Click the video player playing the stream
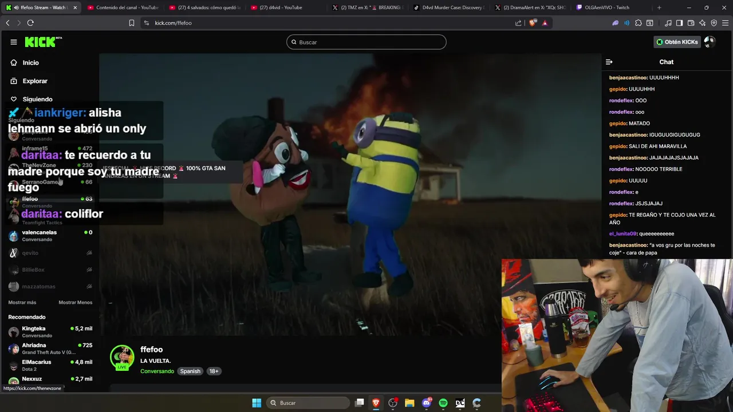 (350, 195)
